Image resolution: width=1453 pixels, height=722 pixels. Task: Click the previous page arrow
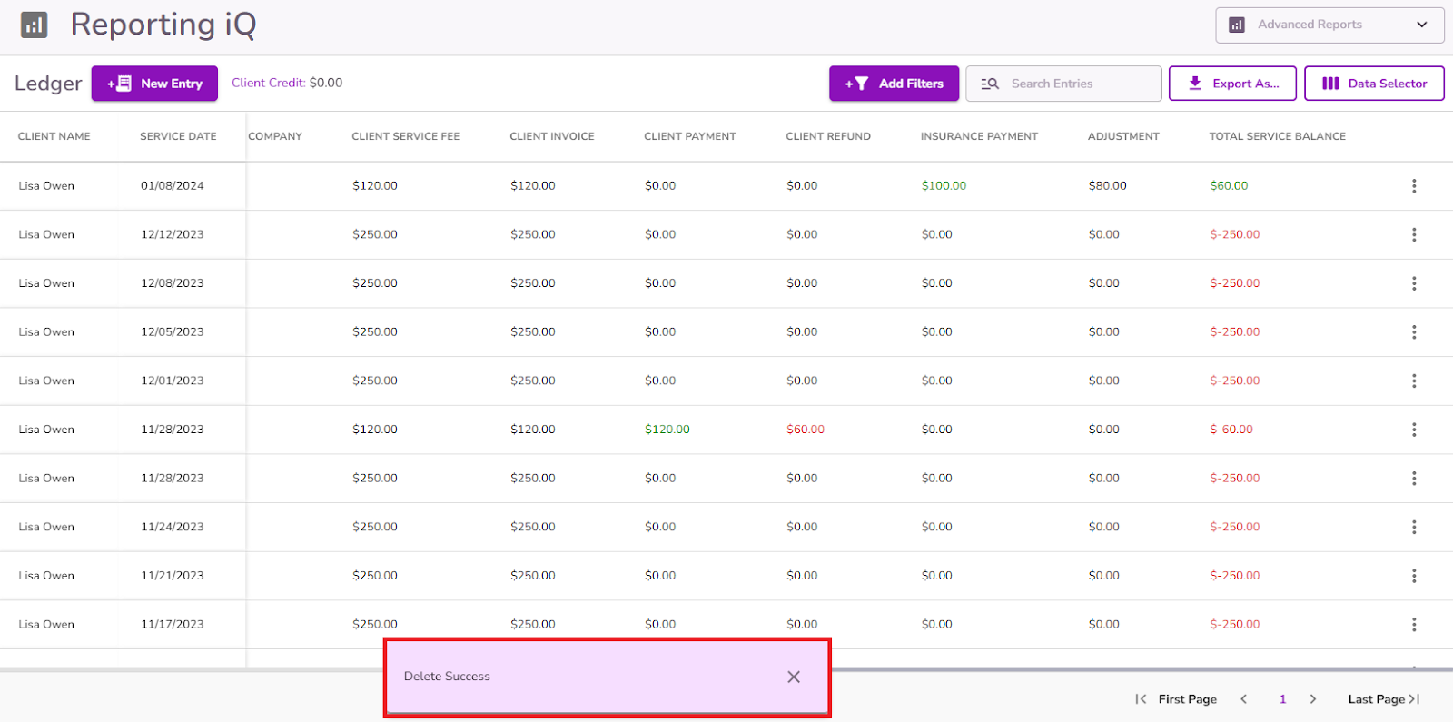click(x=1244, y=699)
